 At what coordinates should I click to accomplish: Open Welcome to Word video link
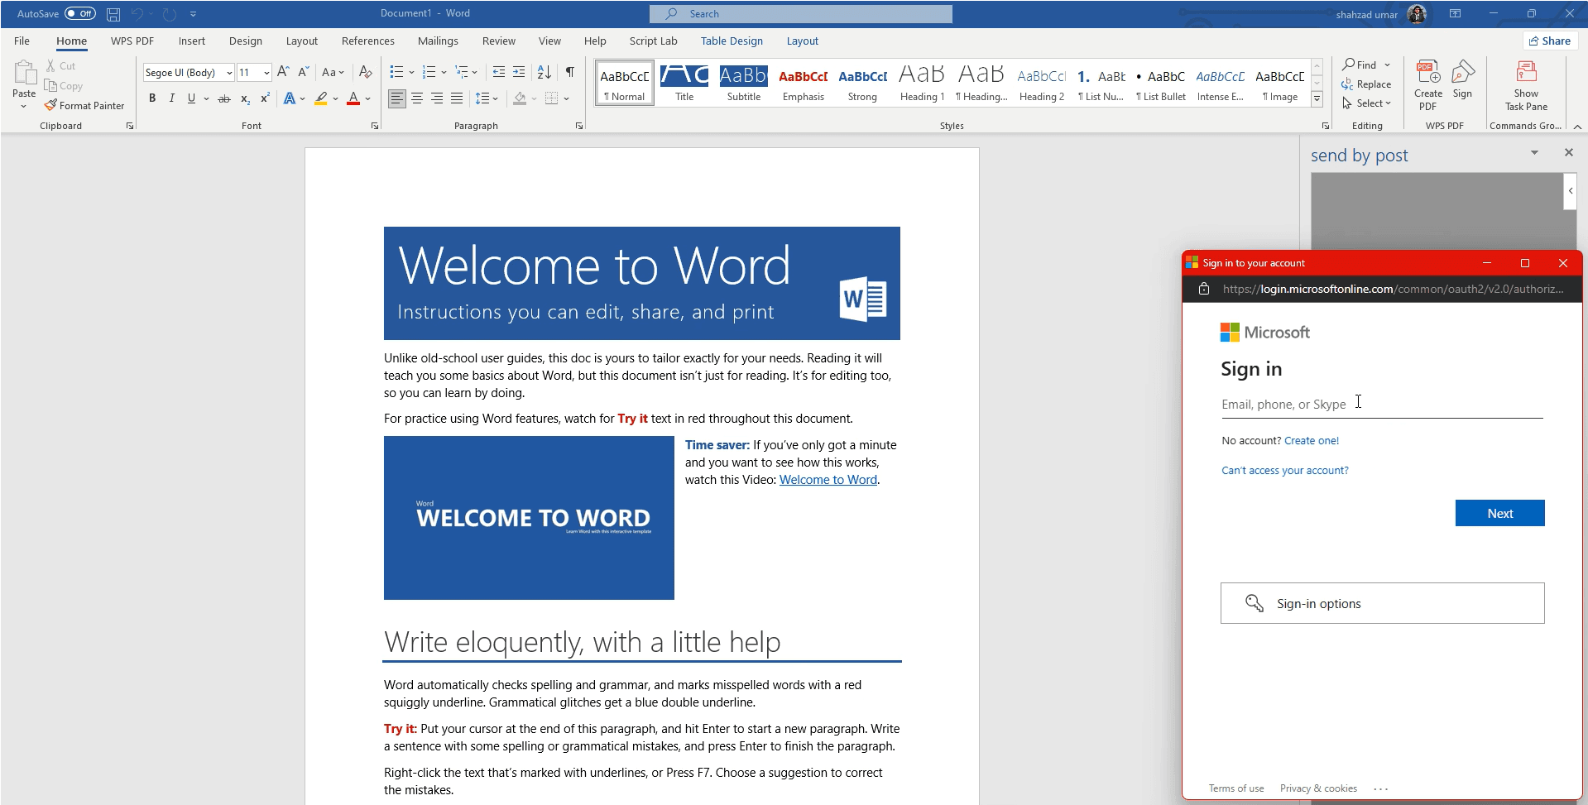pyautogui.click(x=828, y=480)
